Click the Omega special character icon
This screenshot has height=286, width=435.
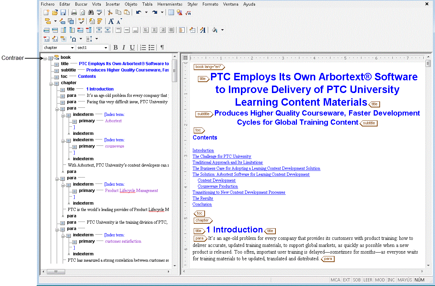pos(73,39)
